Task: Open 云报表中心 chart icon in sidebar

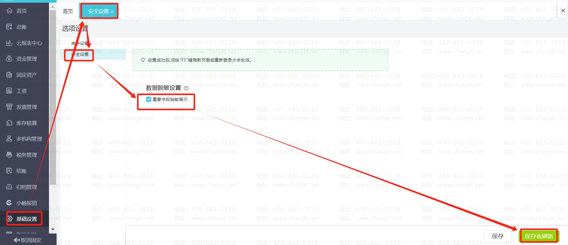Action: (9, 43)
